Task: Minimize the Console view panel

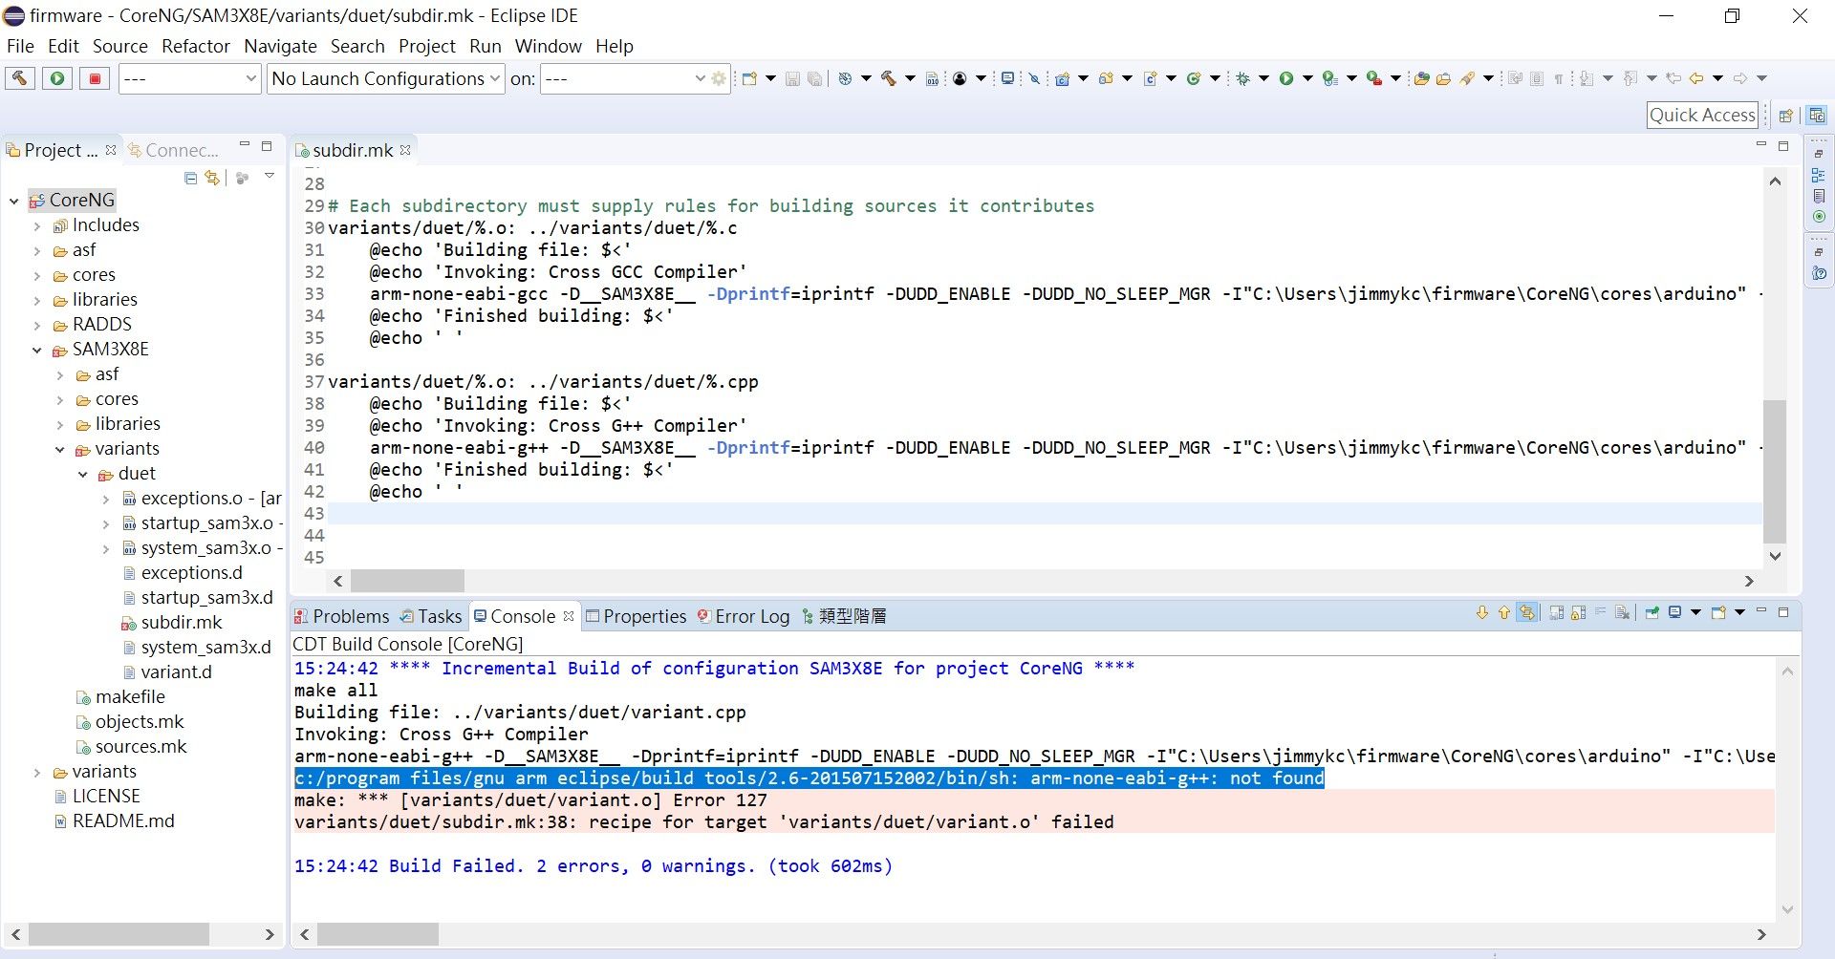Action: point(1760,611)
